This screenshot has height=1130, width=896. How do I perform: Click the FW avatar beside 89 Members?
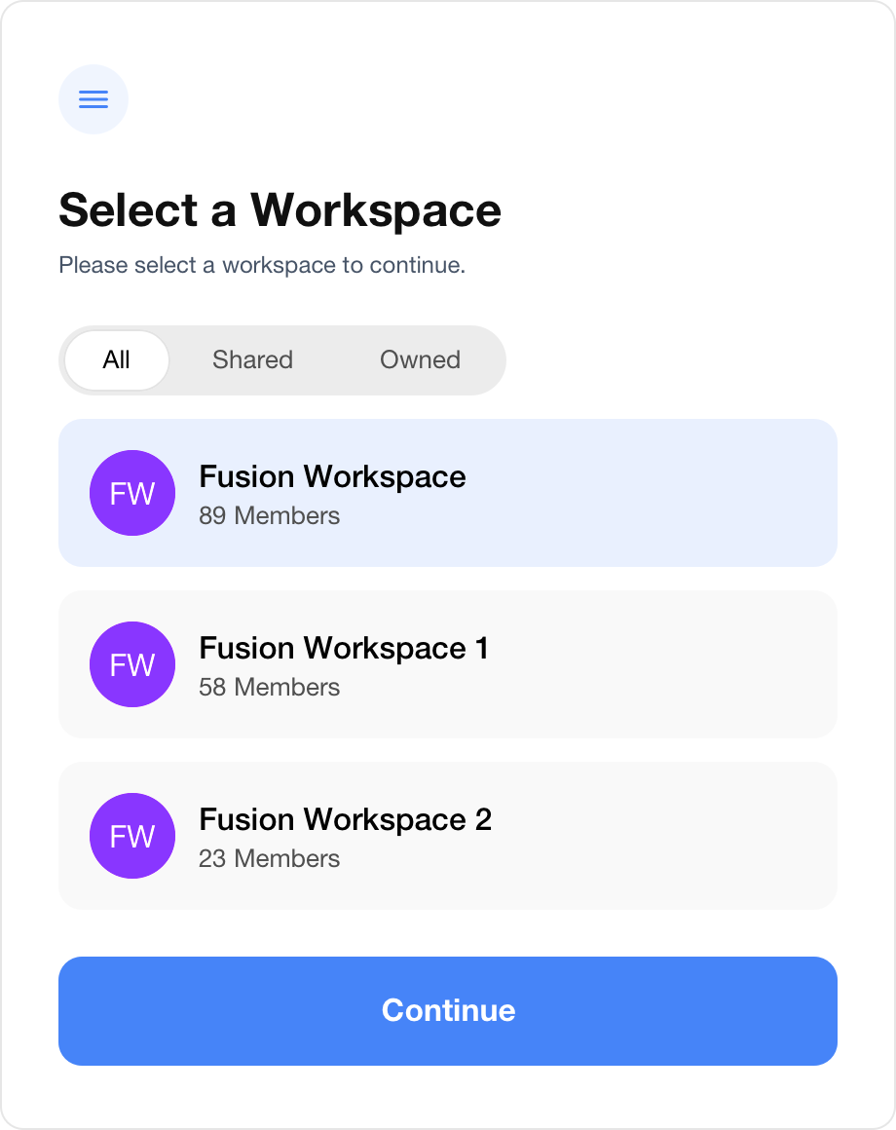(132, 493)
